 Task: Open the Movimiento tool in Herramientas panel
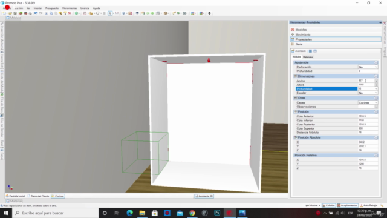336,35
